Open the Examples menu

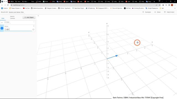[147, 12]
